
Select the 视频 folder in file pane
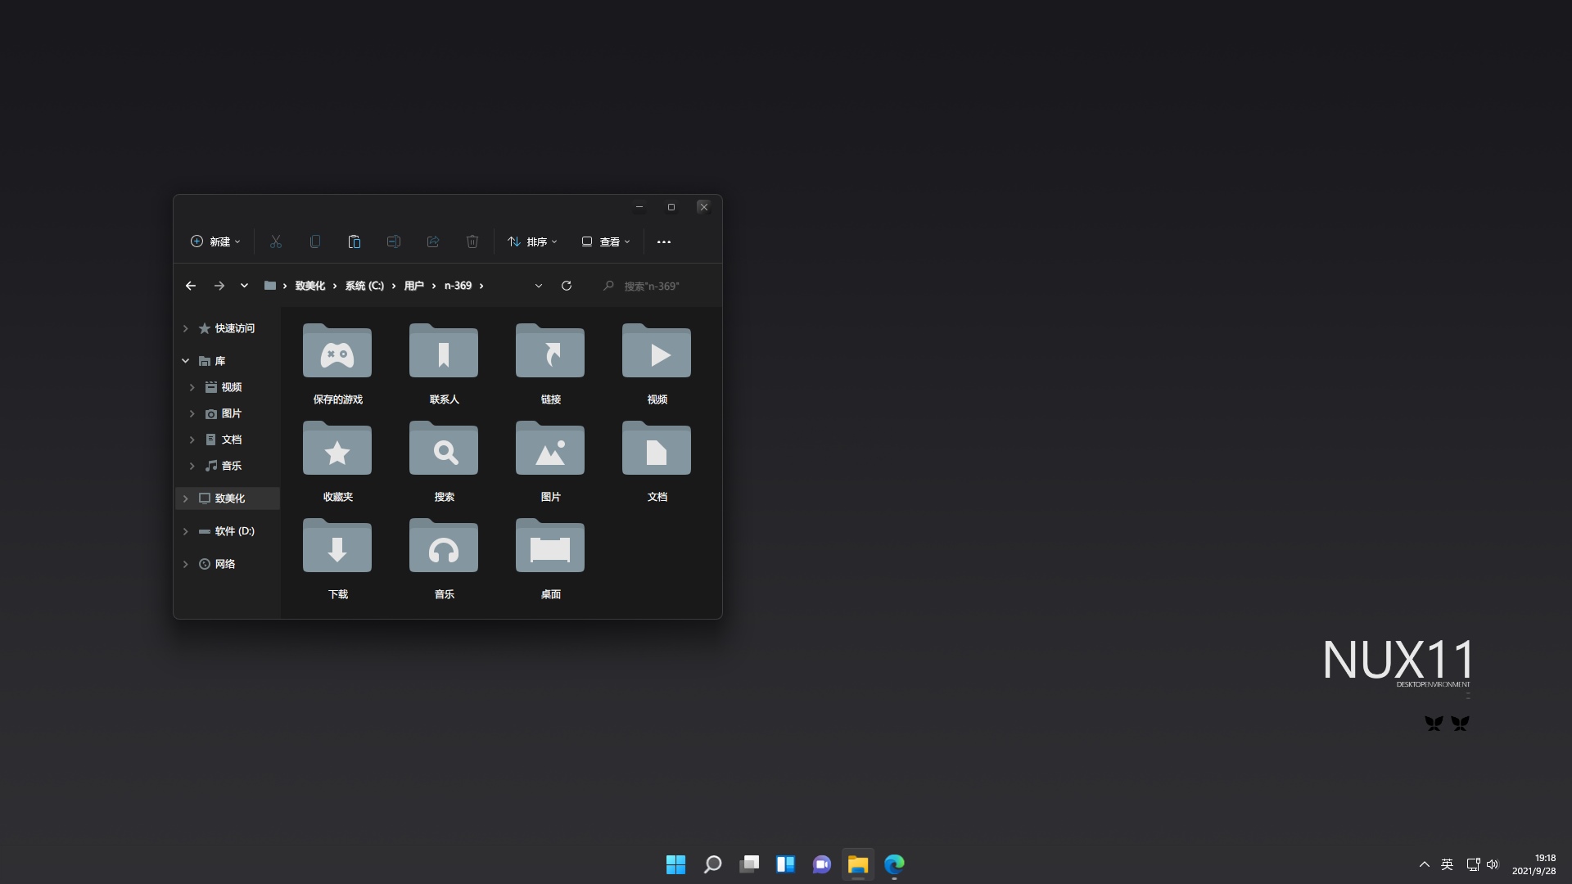click(657, 363)
